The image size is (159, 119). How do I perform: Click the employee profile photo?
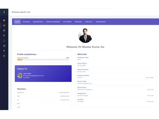point(85,36)
